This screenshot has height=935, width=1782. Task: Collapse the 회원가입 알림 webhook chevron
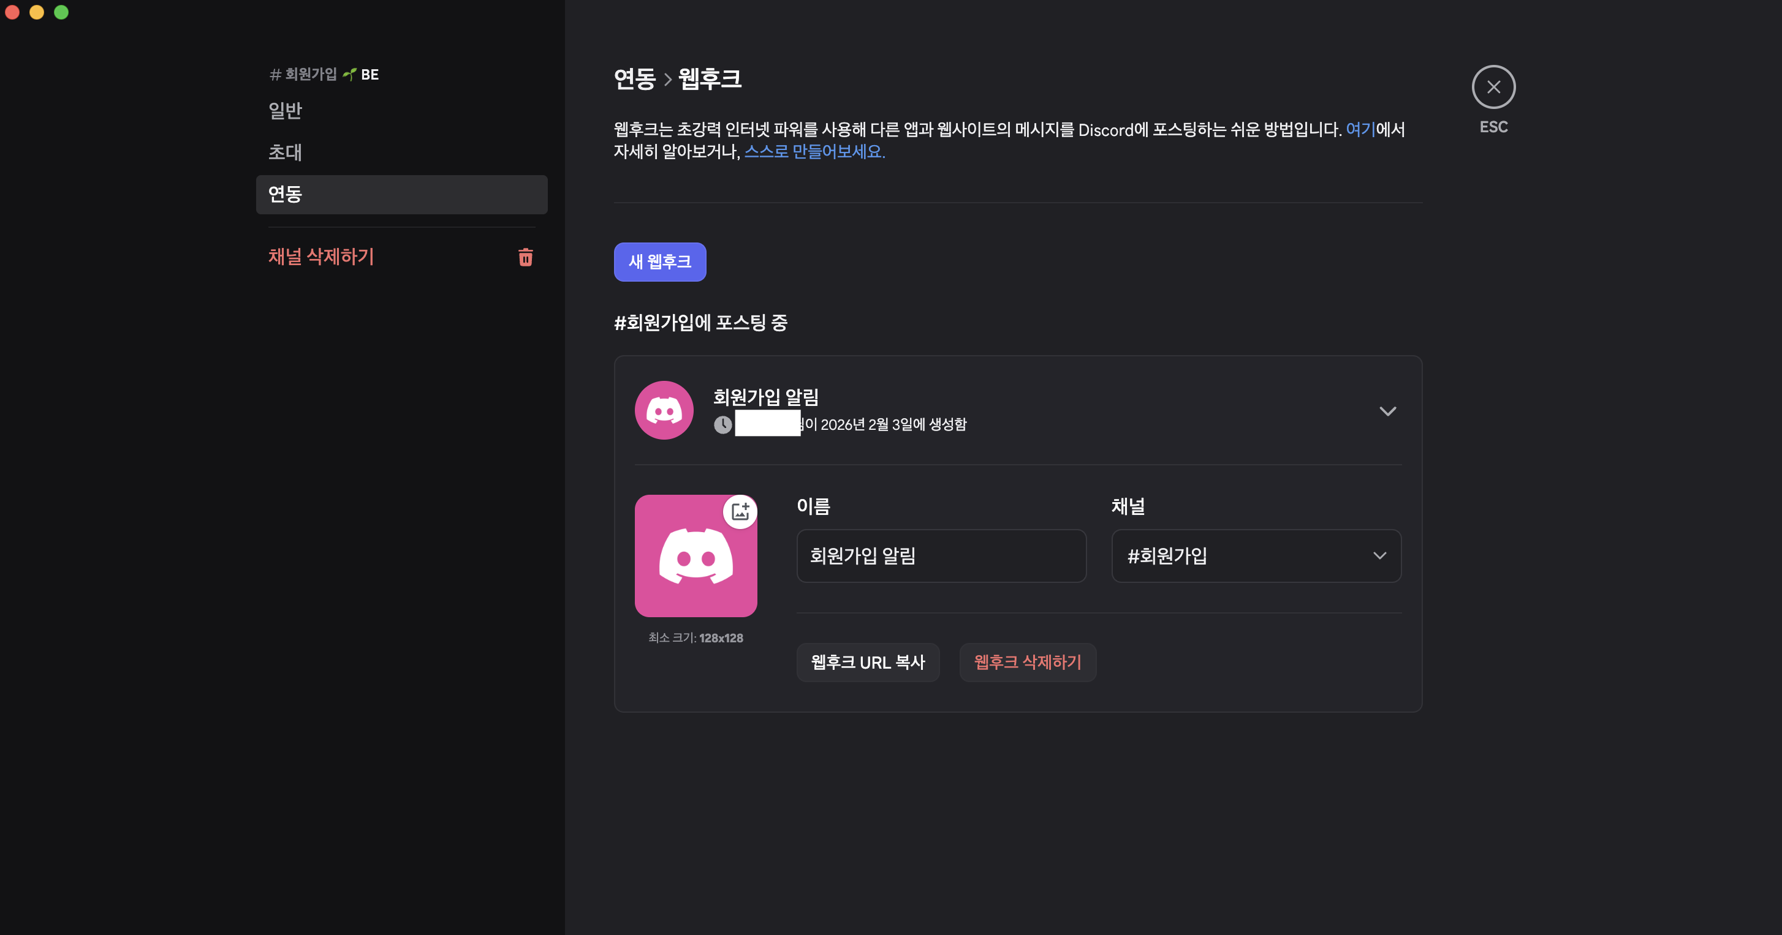[1387, 411]
